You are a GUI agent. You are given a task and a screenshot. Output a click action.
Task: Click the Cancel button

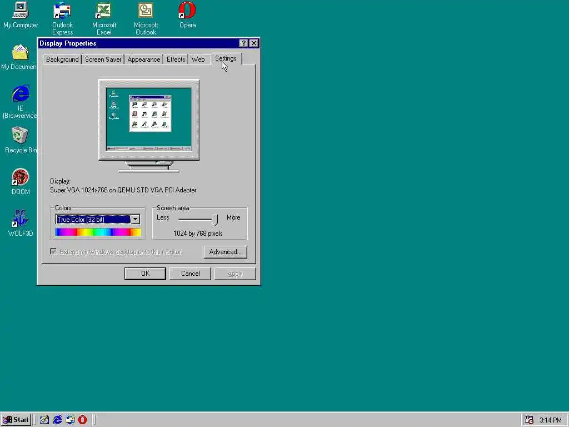tap(190, 274)
